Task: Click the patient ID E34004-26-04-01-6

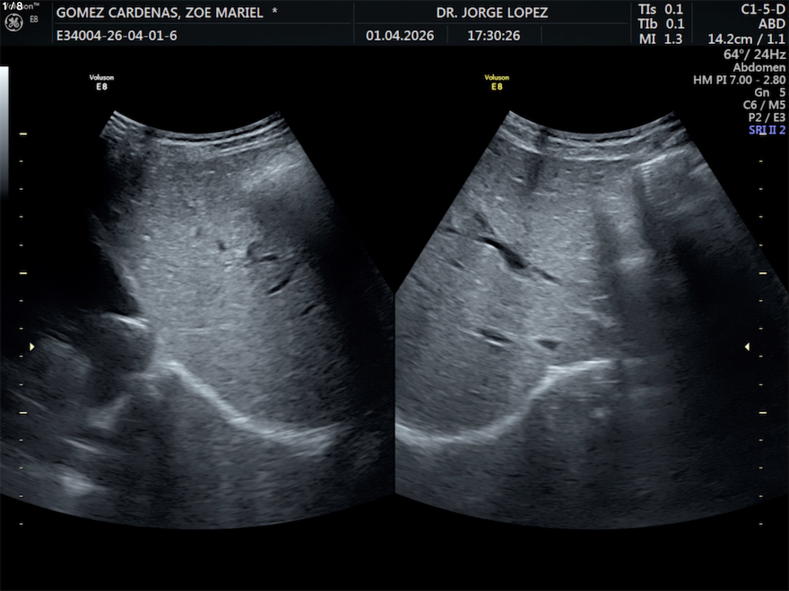Action: (117, 35)
